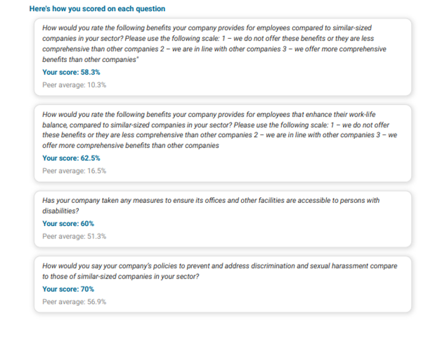The width and height of the screenshot is (440, 338).
Task: Click the 'accessible to persons with disabilities' text
Action: tap(211, 206)
